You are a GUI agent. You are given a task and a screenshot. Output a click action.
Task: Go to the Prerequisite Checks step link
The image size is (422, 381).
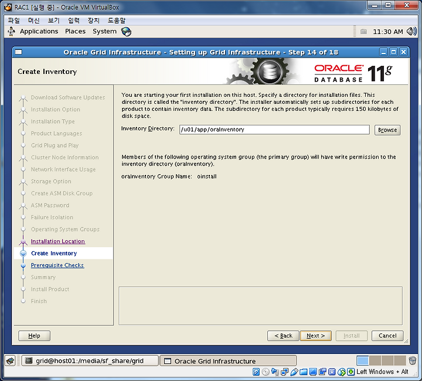57,265
